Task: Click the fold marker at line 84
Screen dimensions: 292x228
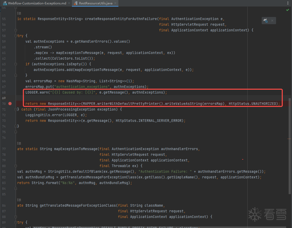Action: 16,188
